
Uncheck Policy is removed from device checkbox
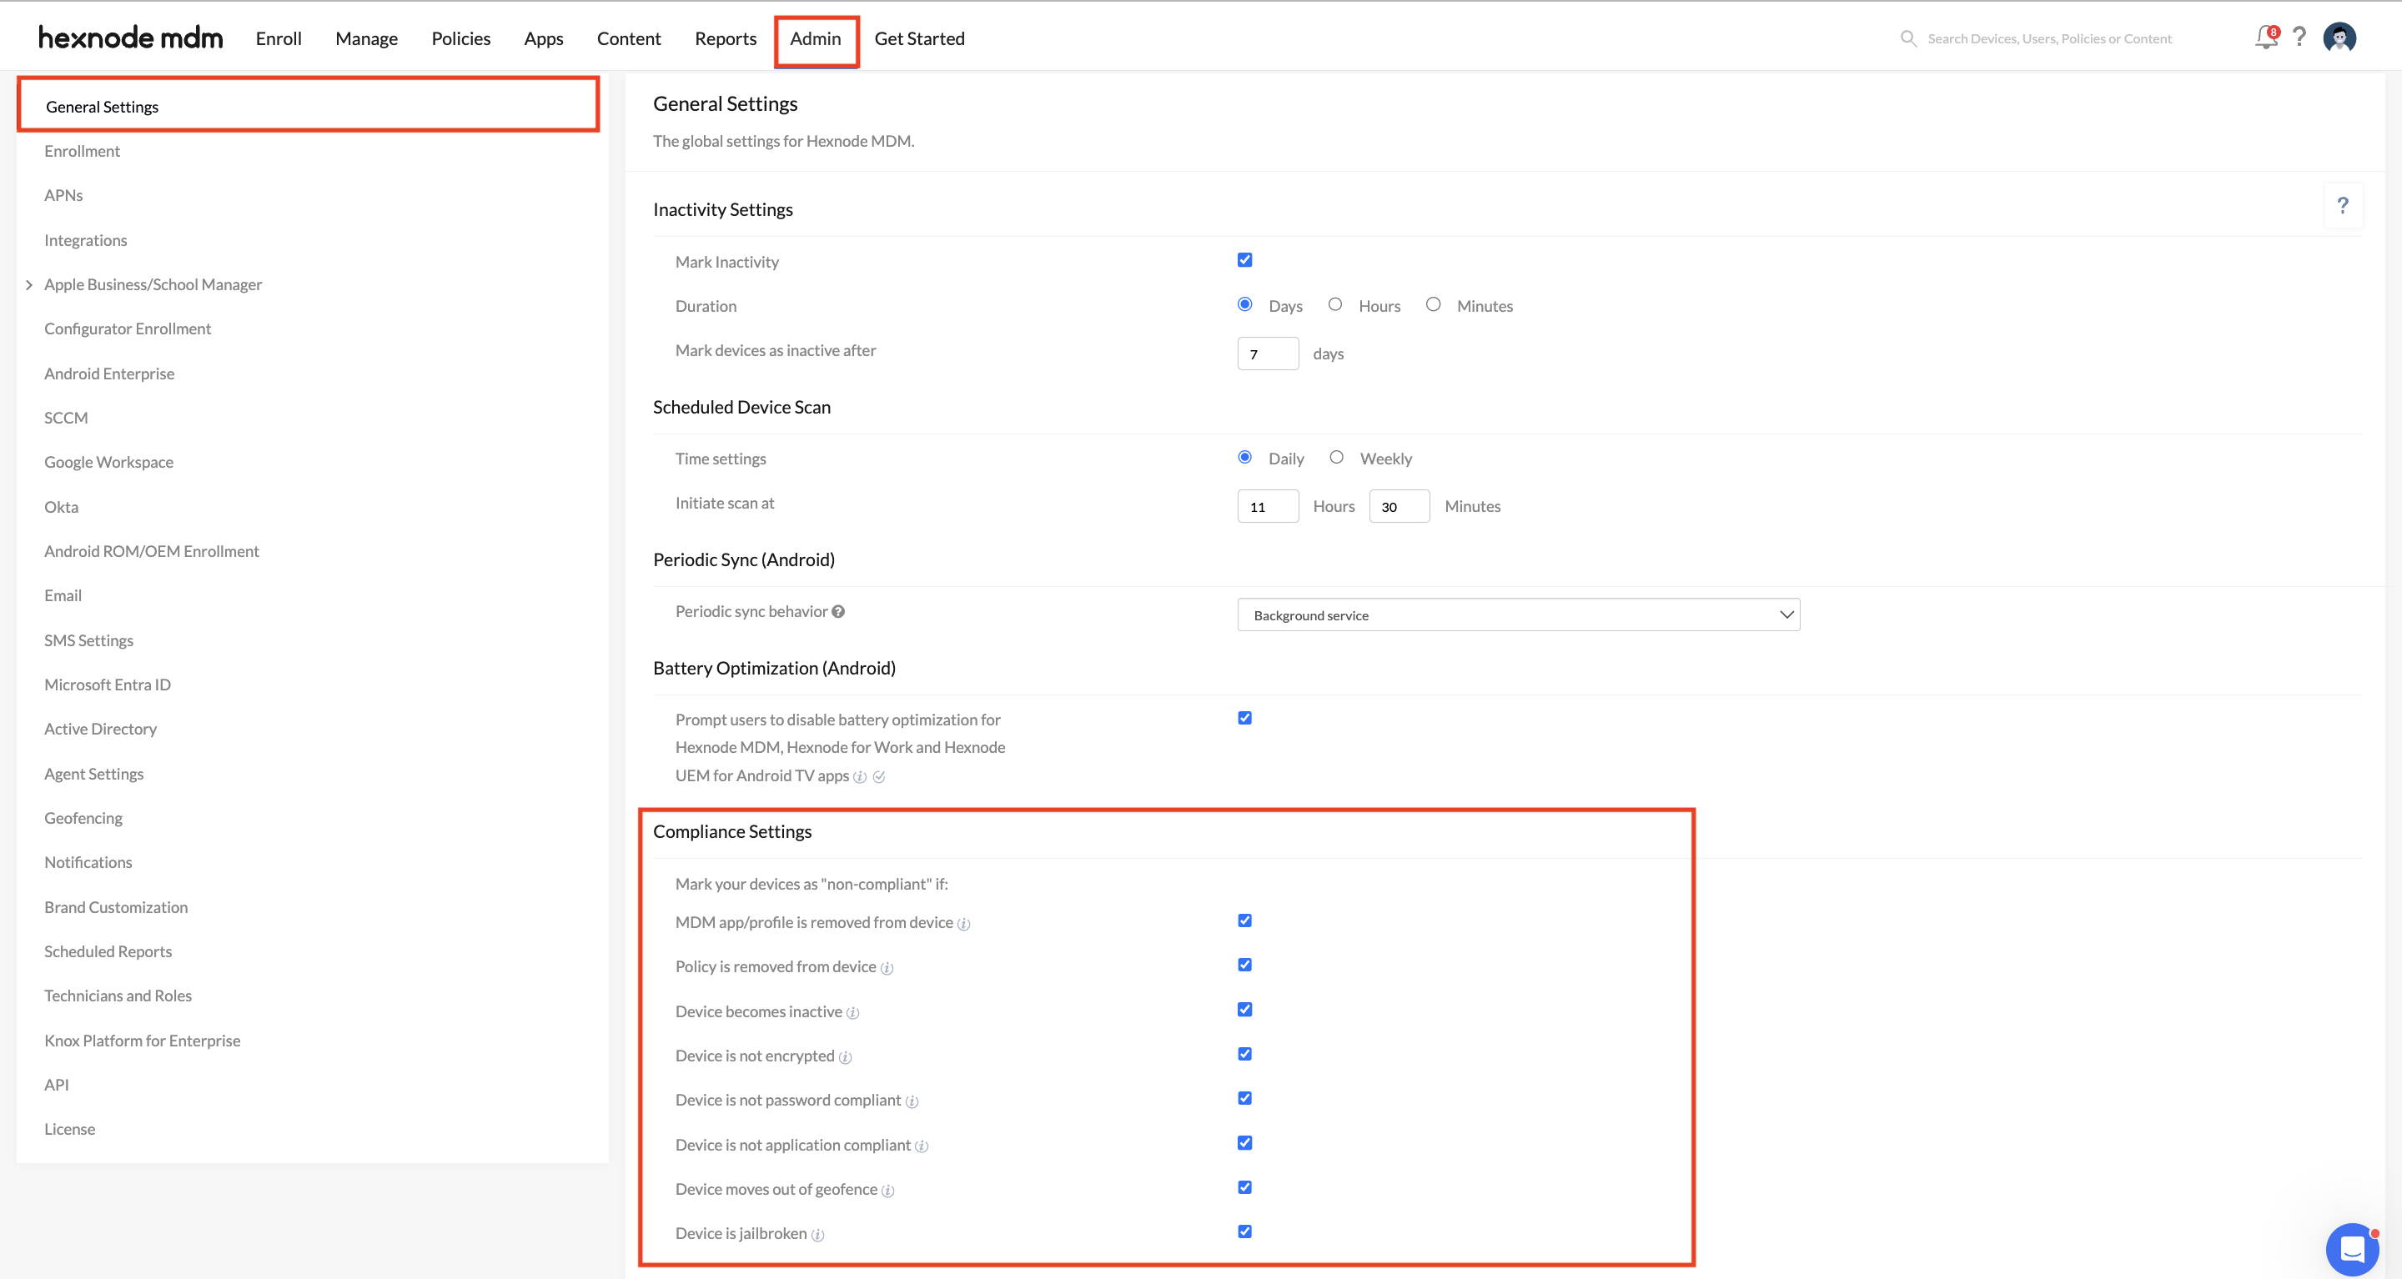pyautogui.click(x=1244, y=965)
